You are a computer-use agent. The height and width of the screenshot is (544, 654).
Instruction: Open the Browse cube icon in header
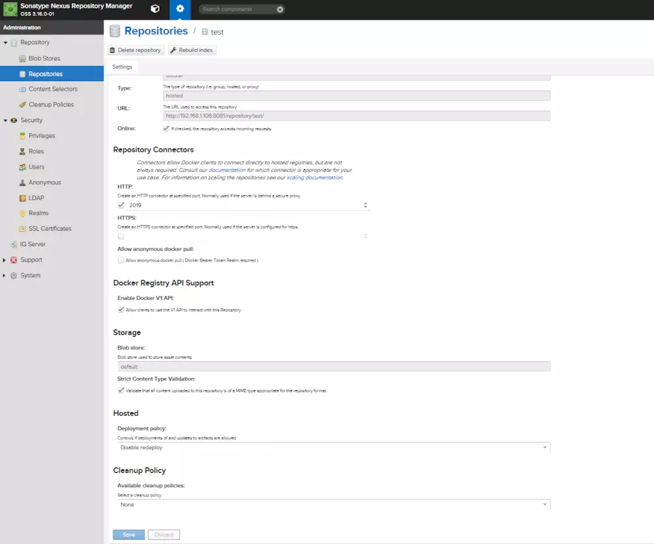pos(155,8)
